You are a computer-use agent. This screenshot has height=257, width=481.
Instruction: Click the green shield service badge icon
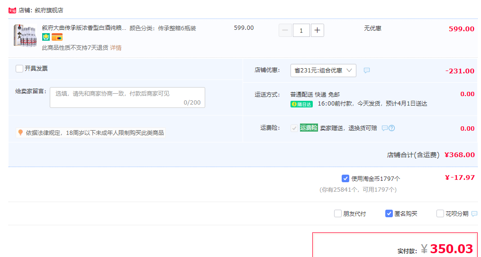[46, 37]
